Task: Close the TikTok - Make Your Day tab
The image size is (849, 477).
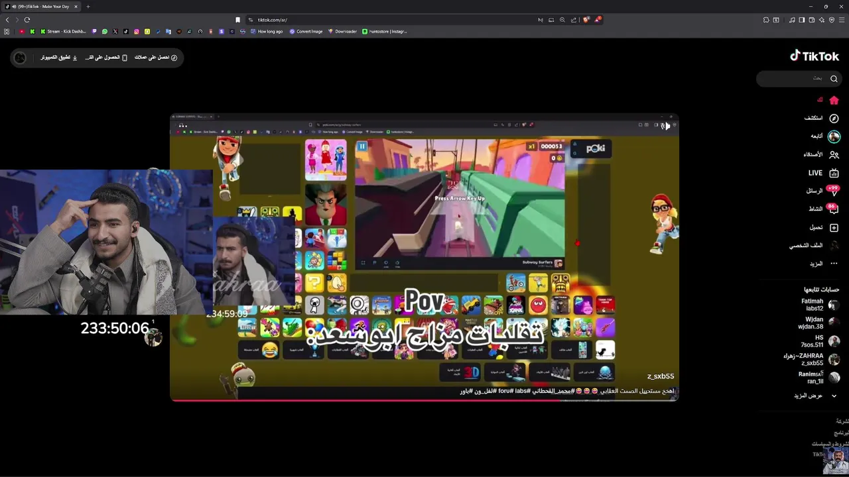Action: (x=76, y=7)
